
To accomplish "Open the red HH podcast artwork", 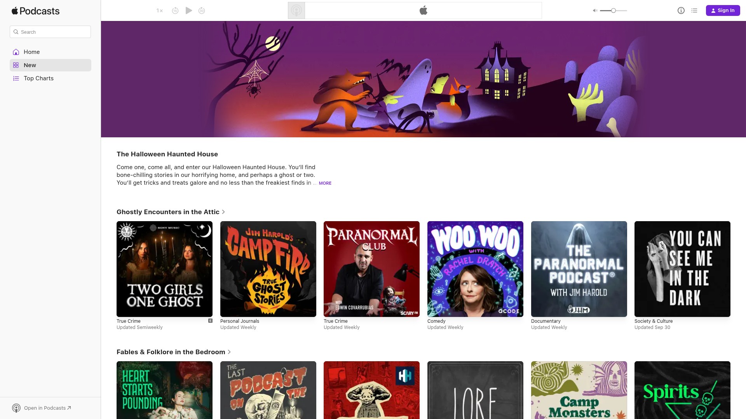I will click(371, 390).
